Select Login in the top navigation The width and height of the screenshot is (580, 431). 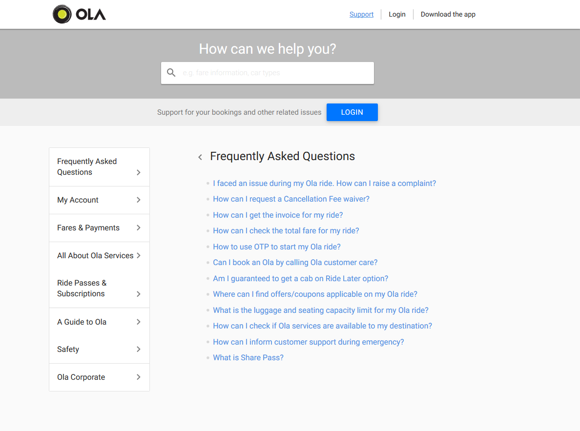(x=397, y=15)
